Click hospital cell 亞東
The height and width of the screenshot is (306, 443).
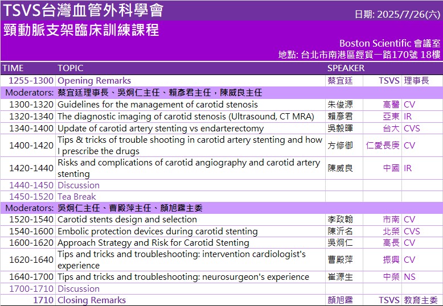pos(391,117)
